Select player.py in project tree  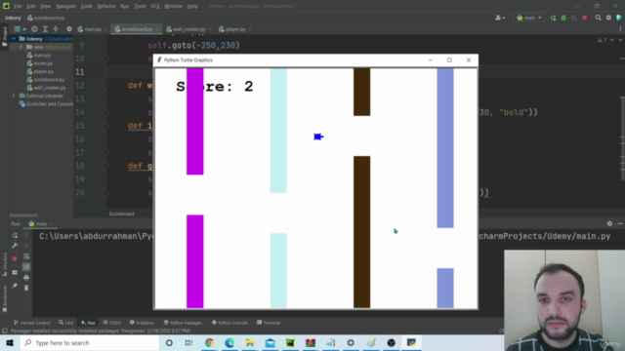(x=40, y=71)
